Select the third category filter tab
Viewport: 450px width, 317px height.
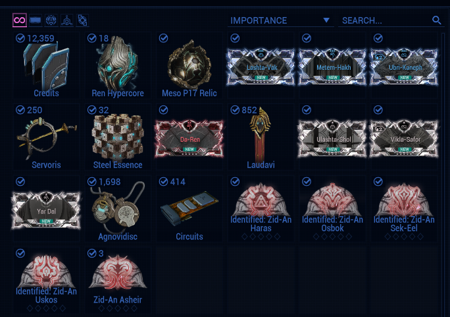point(51,20)
